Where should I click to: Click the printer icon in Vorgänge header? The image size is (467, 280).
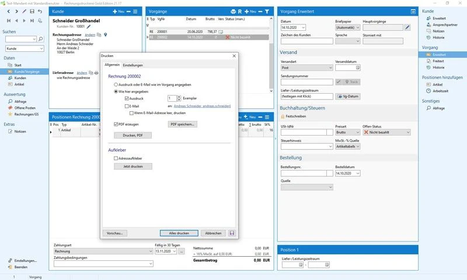point(233,12)
